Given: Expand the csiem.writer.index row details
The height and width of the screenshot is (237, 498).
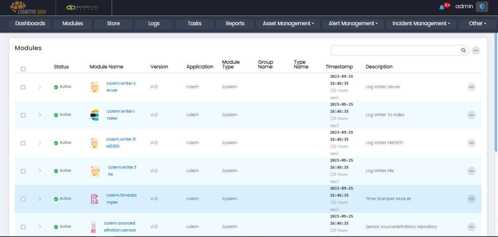Looking at the screenshot, I should click(40, 115).
